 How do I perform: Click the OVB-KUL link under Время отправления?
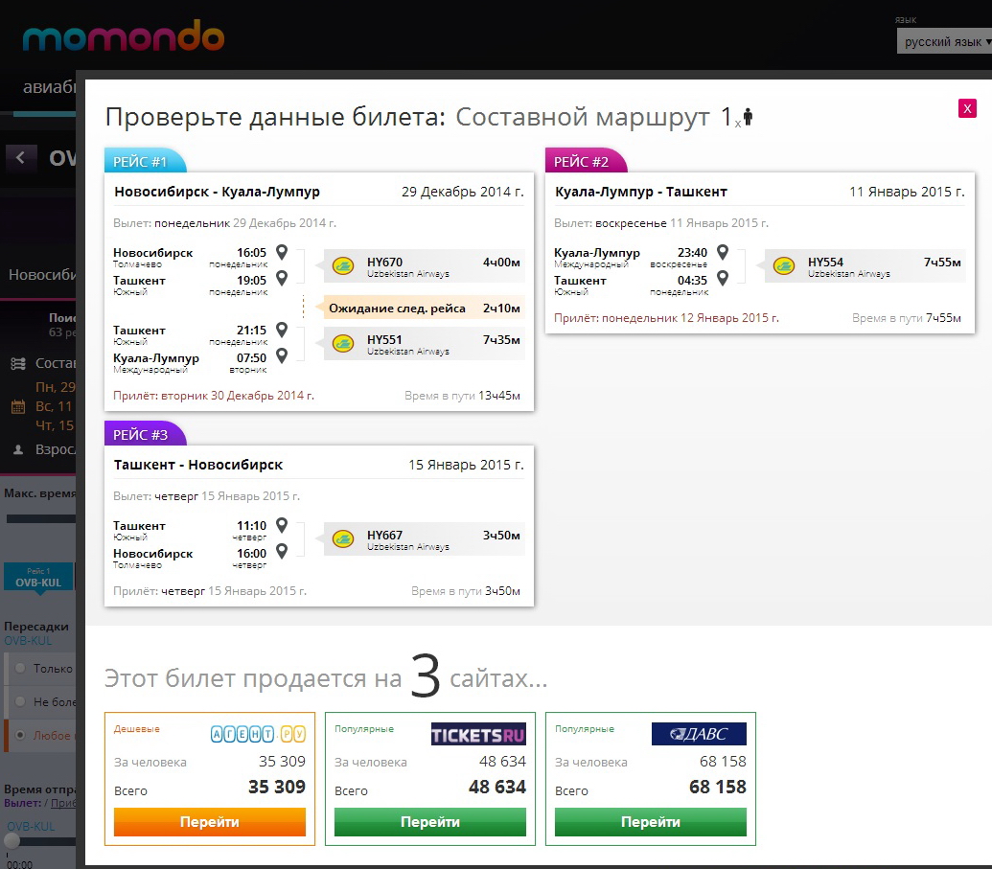[x=31, y=827]
